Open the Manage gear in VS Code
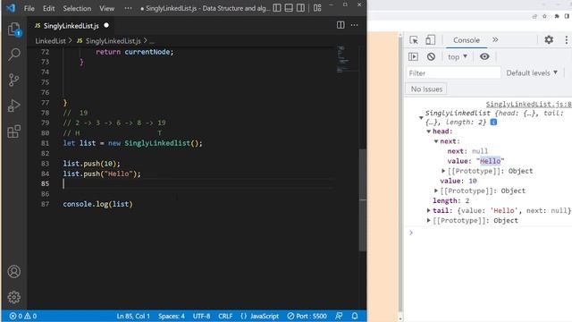572x322 pixels. pyautogui.click(x=14, y=297)
